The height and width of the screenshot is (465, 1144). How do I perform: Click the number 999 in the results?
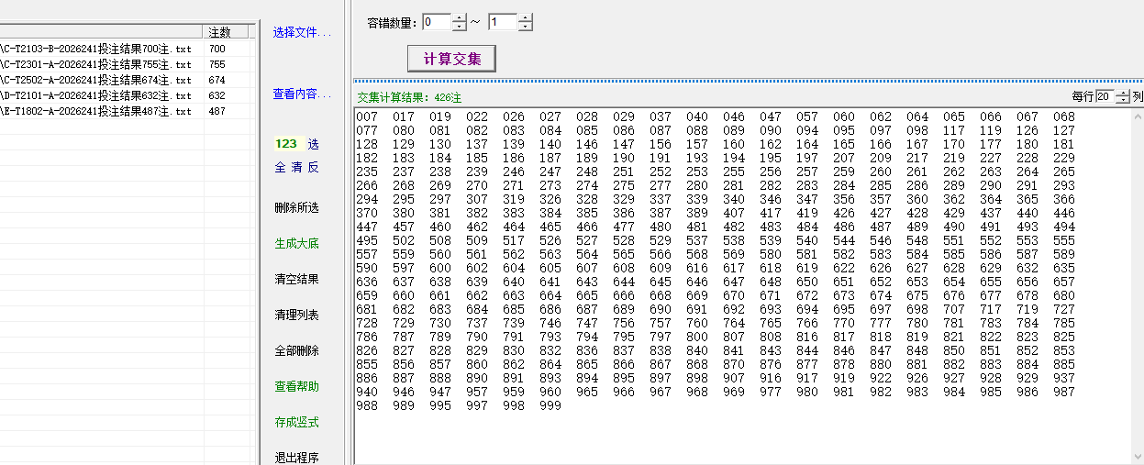[550, 405]
